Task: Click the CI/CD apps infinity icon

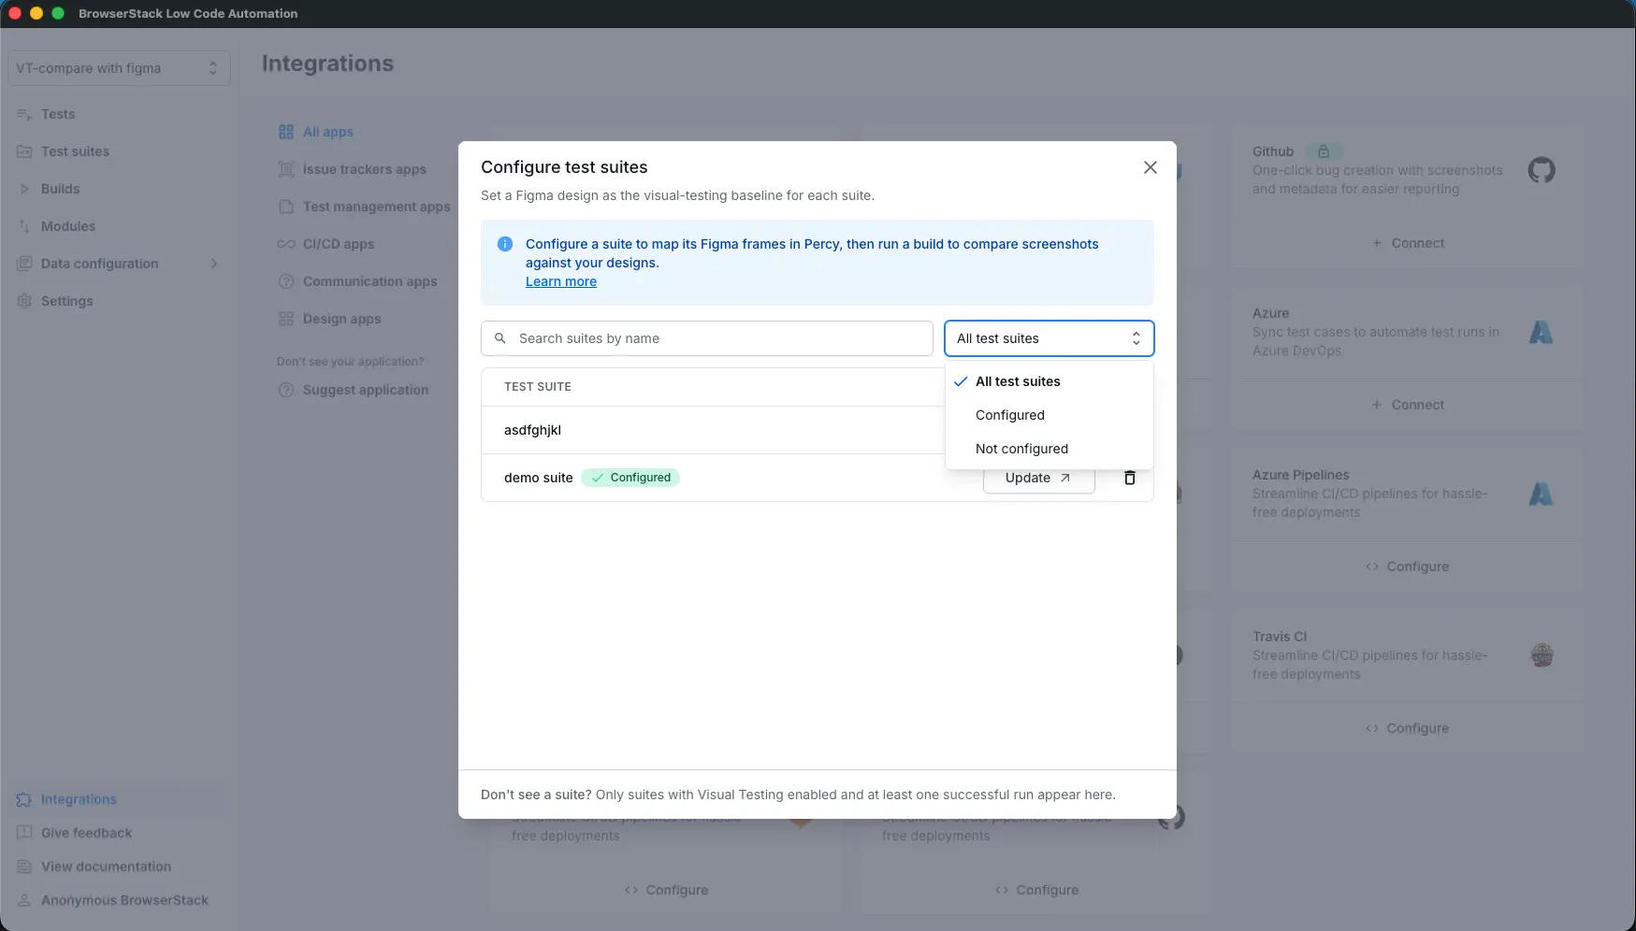Action: [286, 244]
